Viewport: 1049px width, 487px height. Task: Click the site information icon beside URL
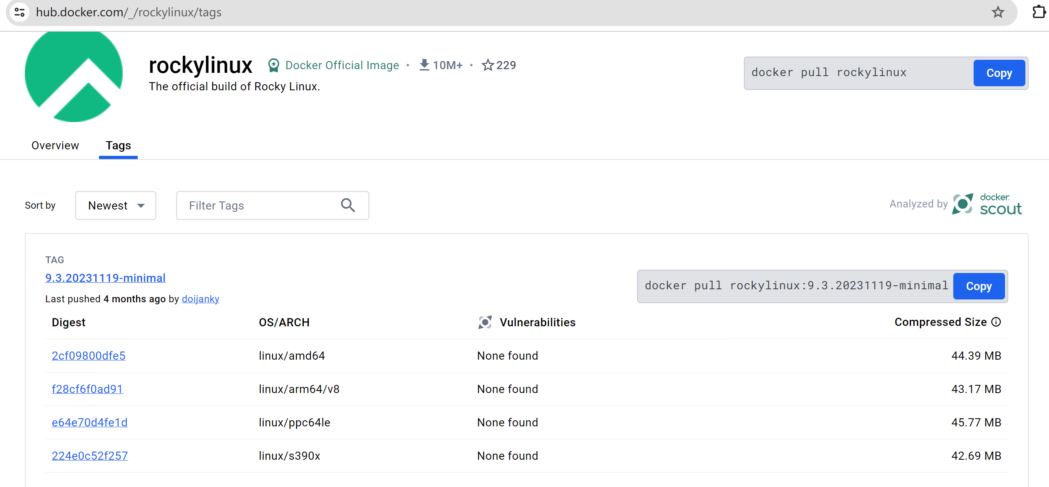click(x=20, y=12)
